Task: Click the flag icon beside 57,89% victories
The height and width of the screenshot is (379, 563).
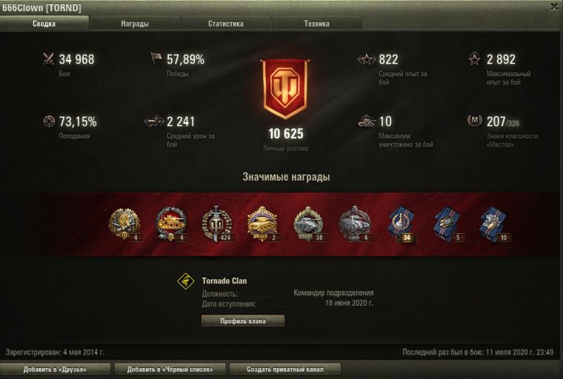Action: (x=156, y=58)
